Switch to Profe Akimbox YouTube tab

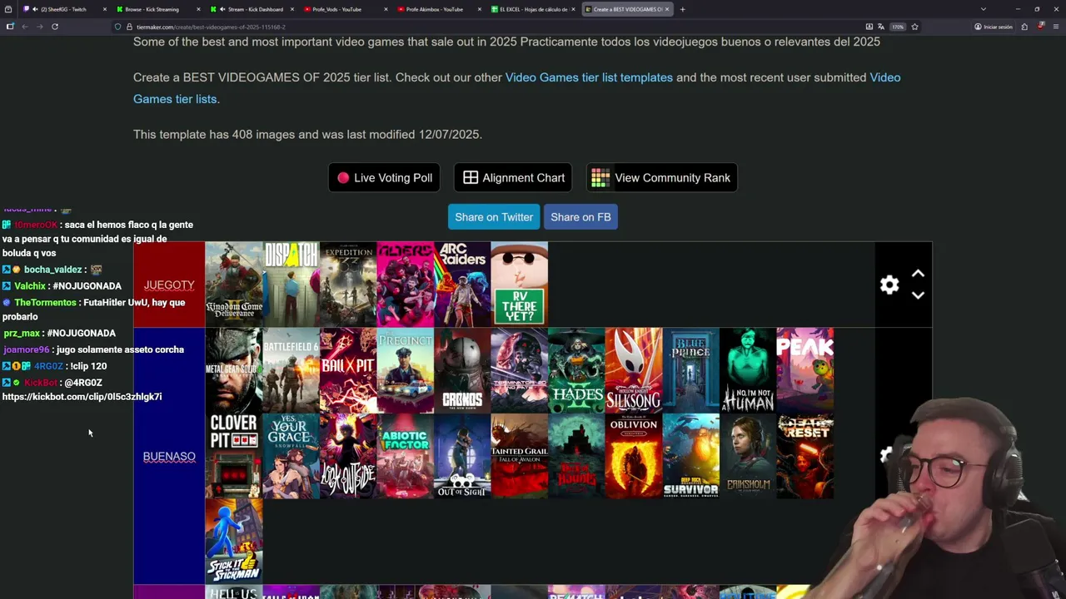tap(439, 9)
